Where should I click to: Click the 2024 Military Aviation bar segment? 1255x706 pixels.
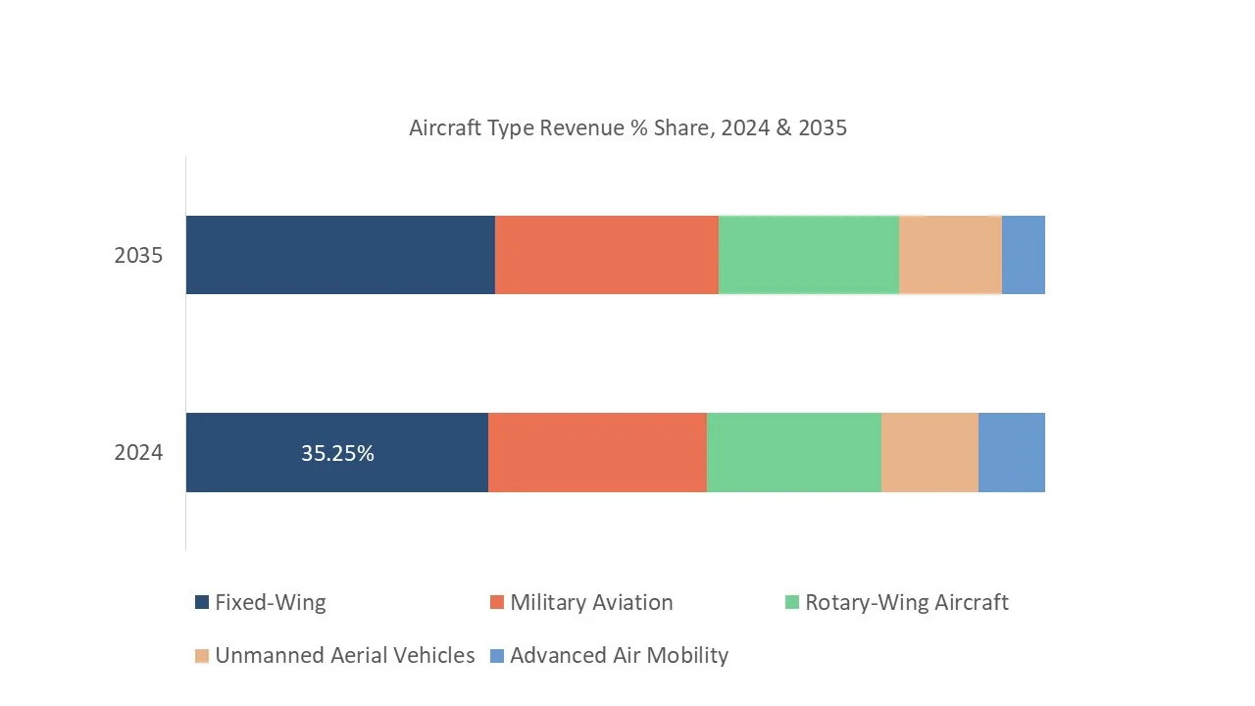[597, 452]
